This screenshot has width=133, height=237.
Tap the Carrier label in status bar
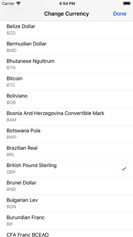pos(8,3)
